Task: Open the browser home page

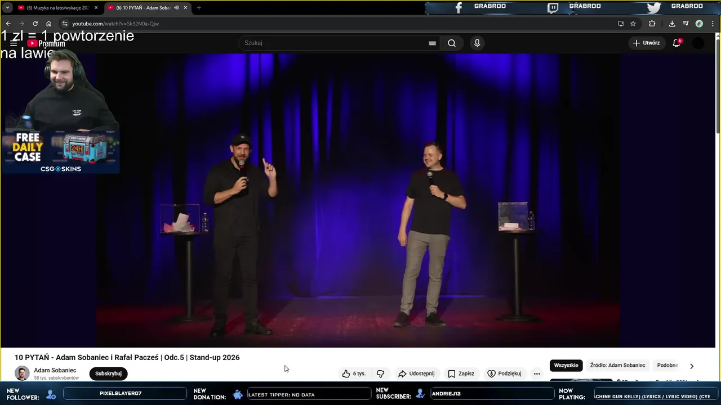Action: coord(49,24)
